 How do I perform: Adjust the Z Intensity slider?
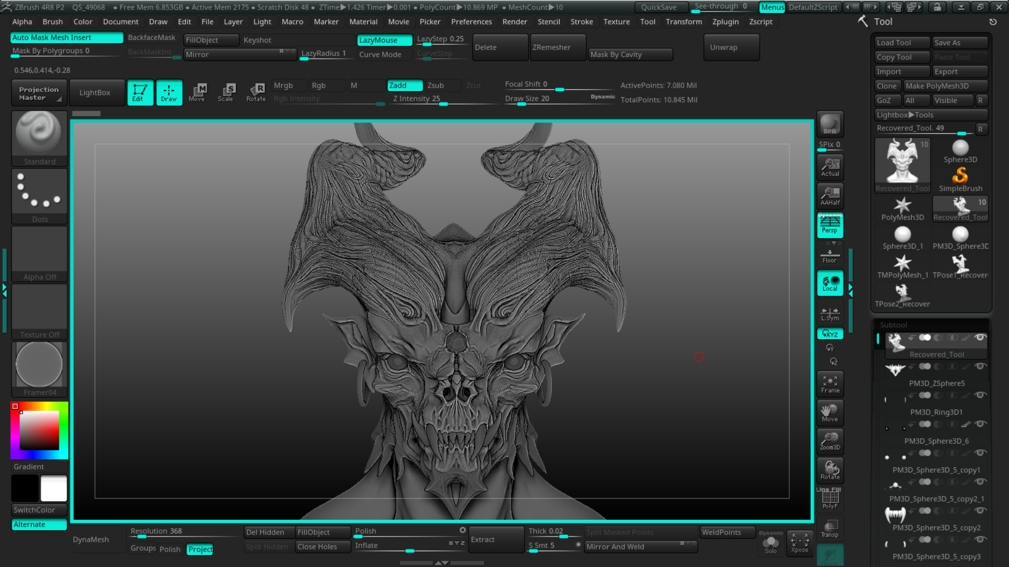point(444,99)
